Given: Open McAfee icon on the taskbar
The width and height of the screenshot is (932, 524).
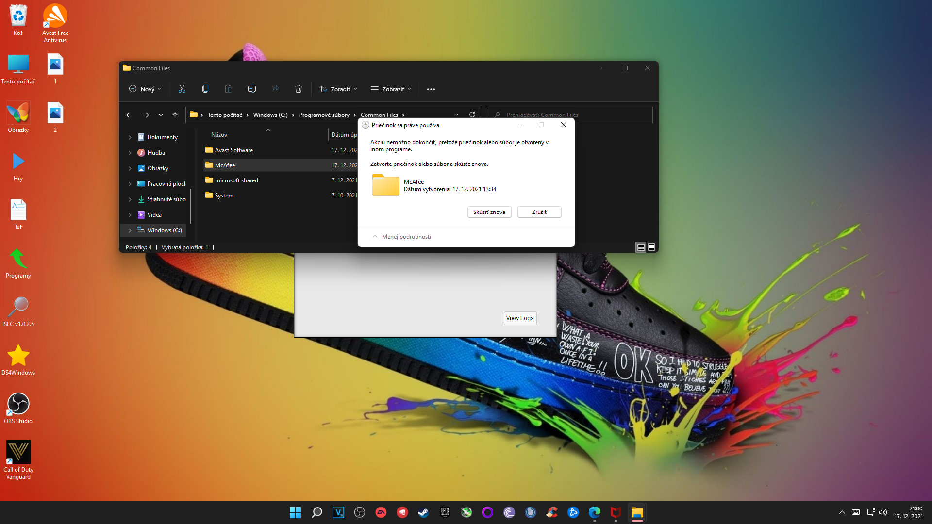Looking at the screenshot, I should point(616,512).
